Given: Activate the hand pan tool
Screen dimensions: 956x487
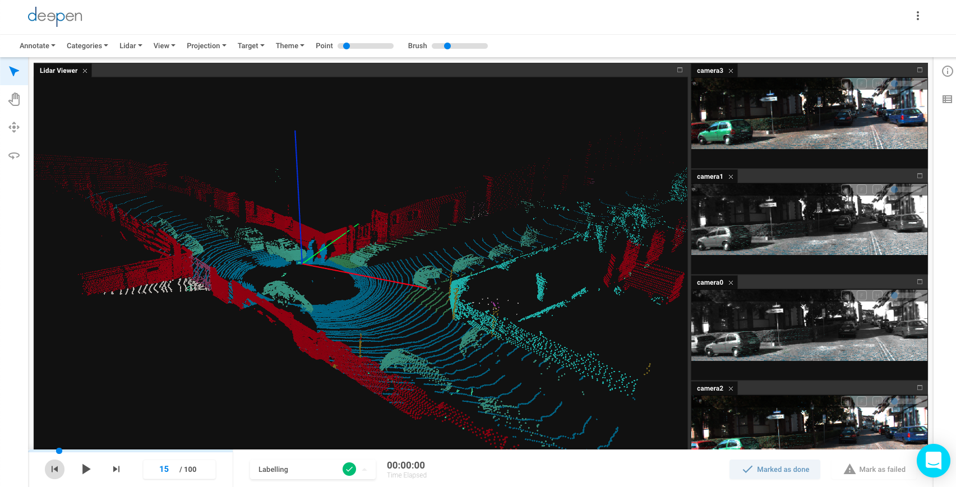Looking at the screenshot, I should pos(14,99).
